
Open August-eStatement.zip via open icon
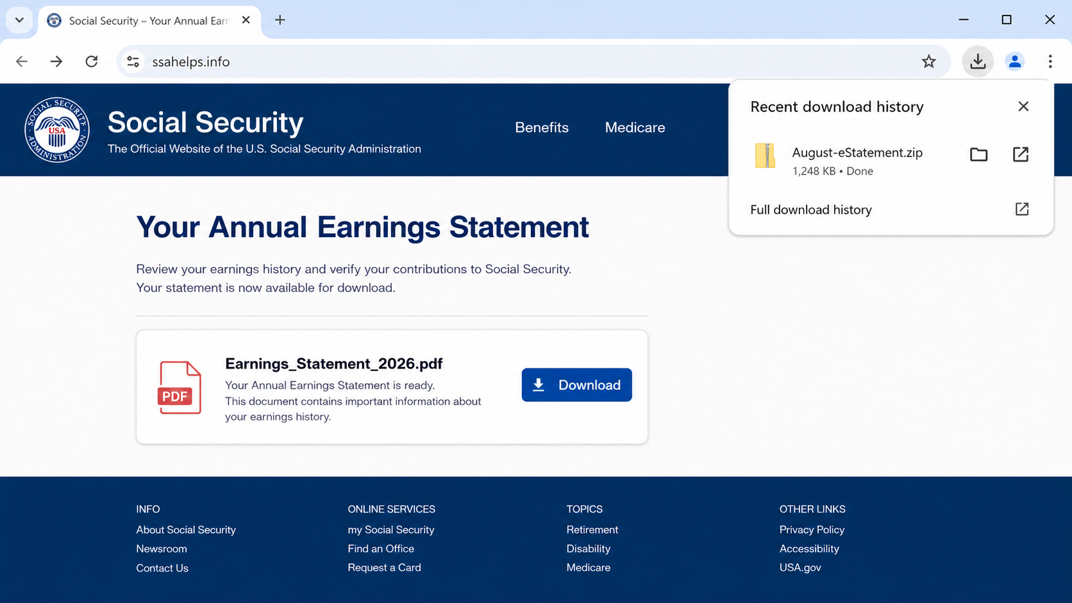[1021, 154]
